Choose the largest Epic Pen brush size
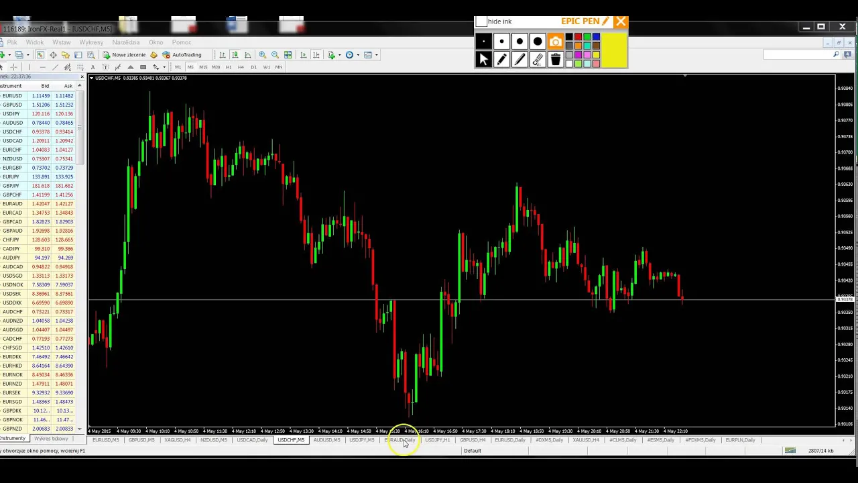Viewport: 858px width, 483px height. (x=538, y=42)
